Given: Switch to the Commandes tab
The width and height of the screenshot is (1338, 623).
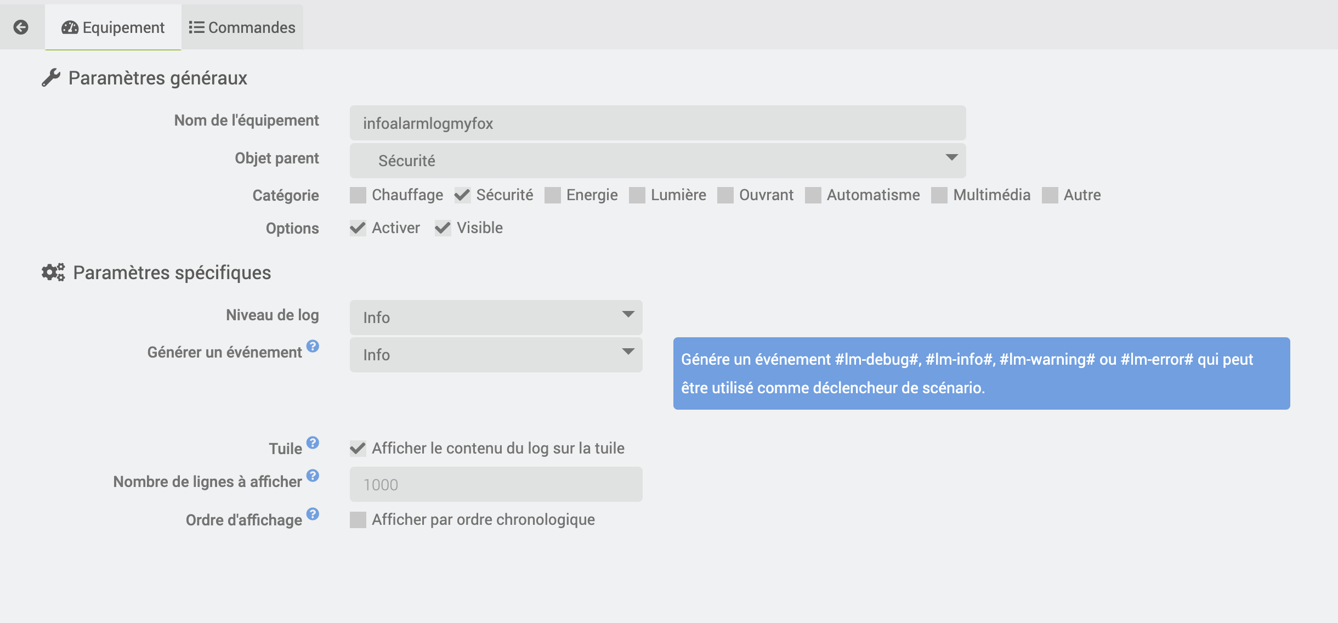Looking at the screenshot, I should tap(241, 26).
